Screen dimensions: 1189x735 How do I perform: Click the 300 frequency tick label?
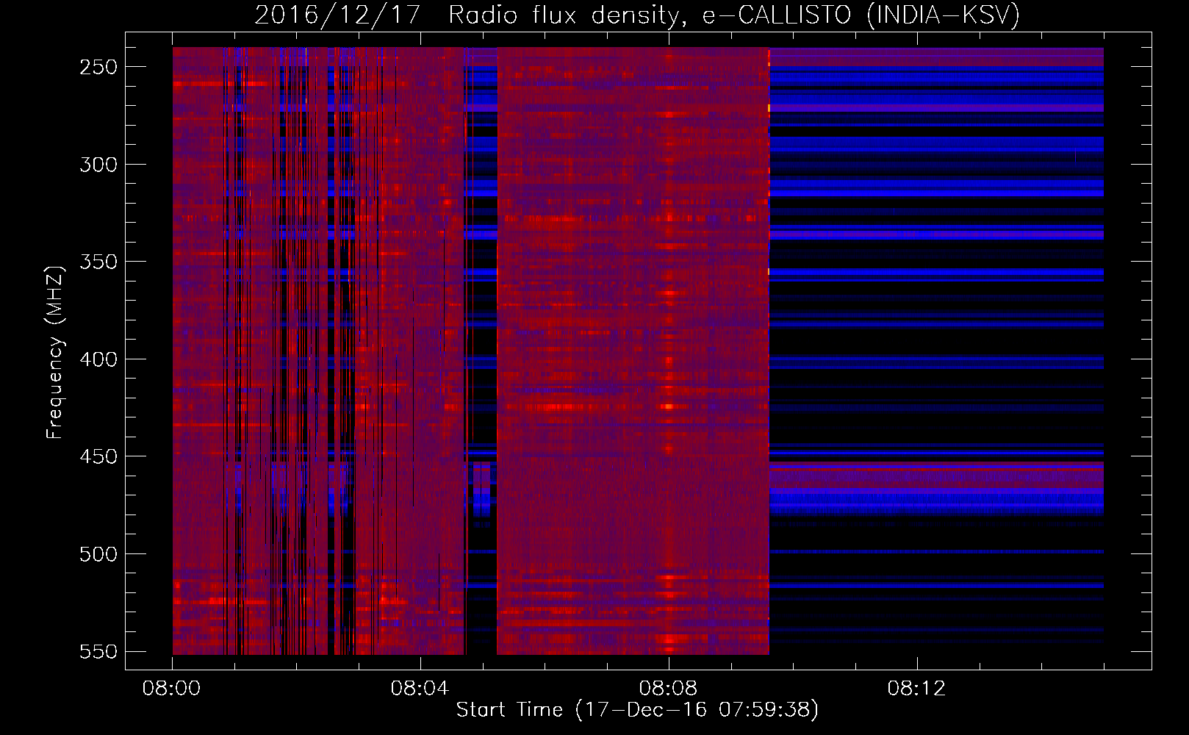click(x=98, y=165)
